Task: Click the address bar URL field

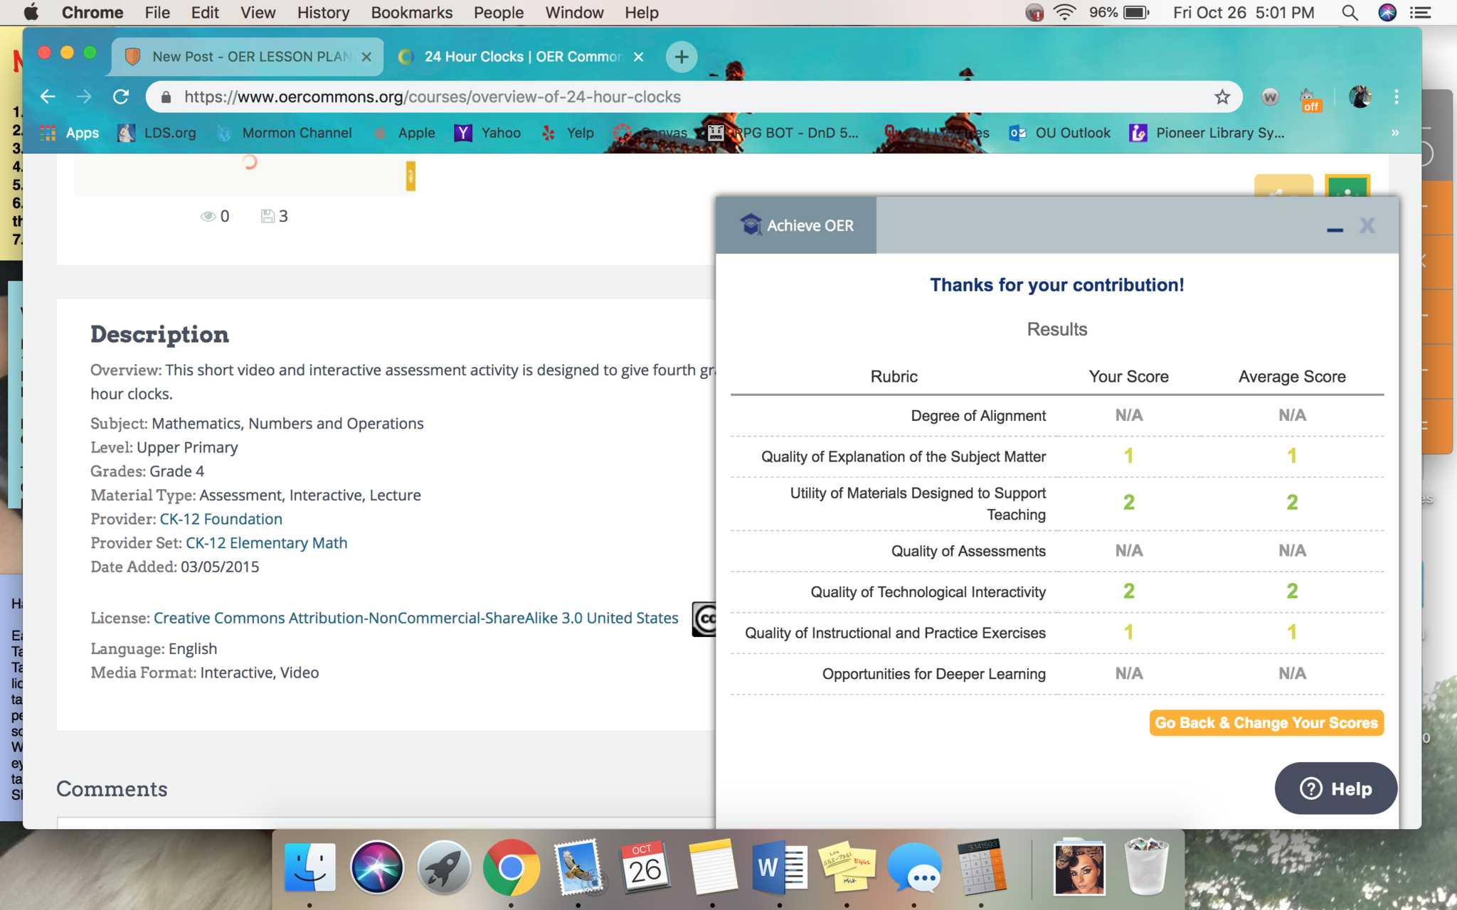Action: pyautogui.click(x=640, y=97)
